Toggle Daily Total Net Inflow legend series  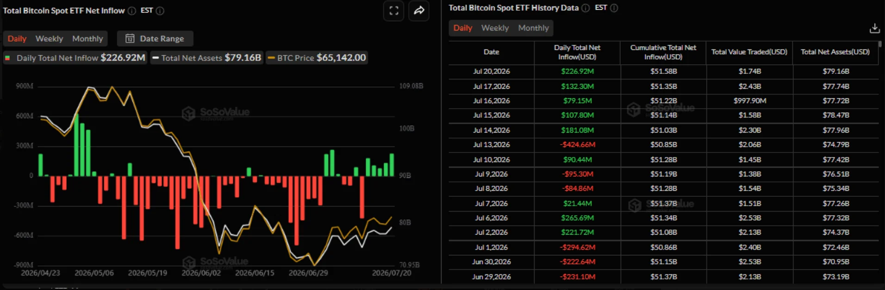click(x=75, y=58)
